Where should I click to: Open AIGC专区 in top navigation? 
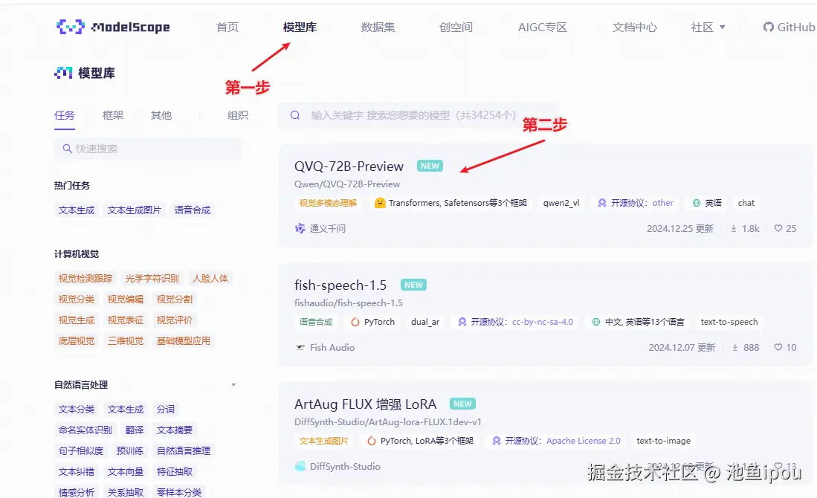tap(543, 27)
